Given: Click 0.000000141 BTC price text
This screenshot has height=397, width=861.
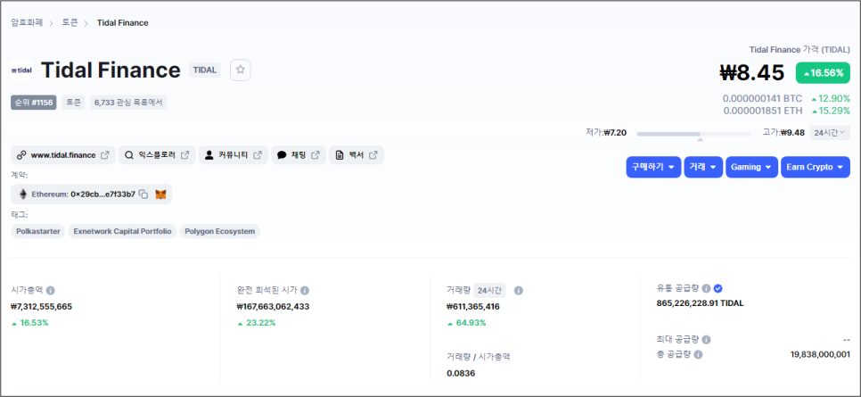Looking at the screenshot, I should coord(762,98).
